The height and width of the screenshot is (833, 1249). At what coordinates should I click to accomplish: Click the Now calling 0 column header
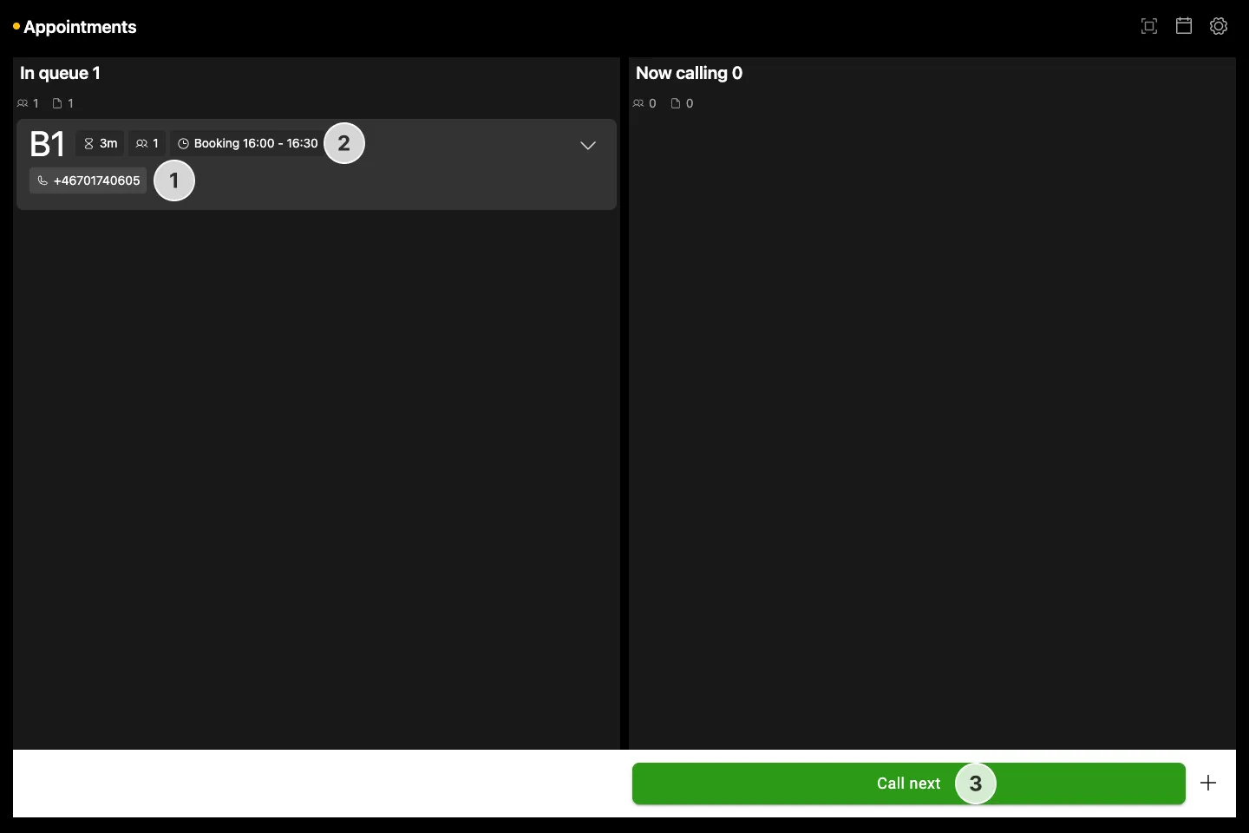pos(689,73)
